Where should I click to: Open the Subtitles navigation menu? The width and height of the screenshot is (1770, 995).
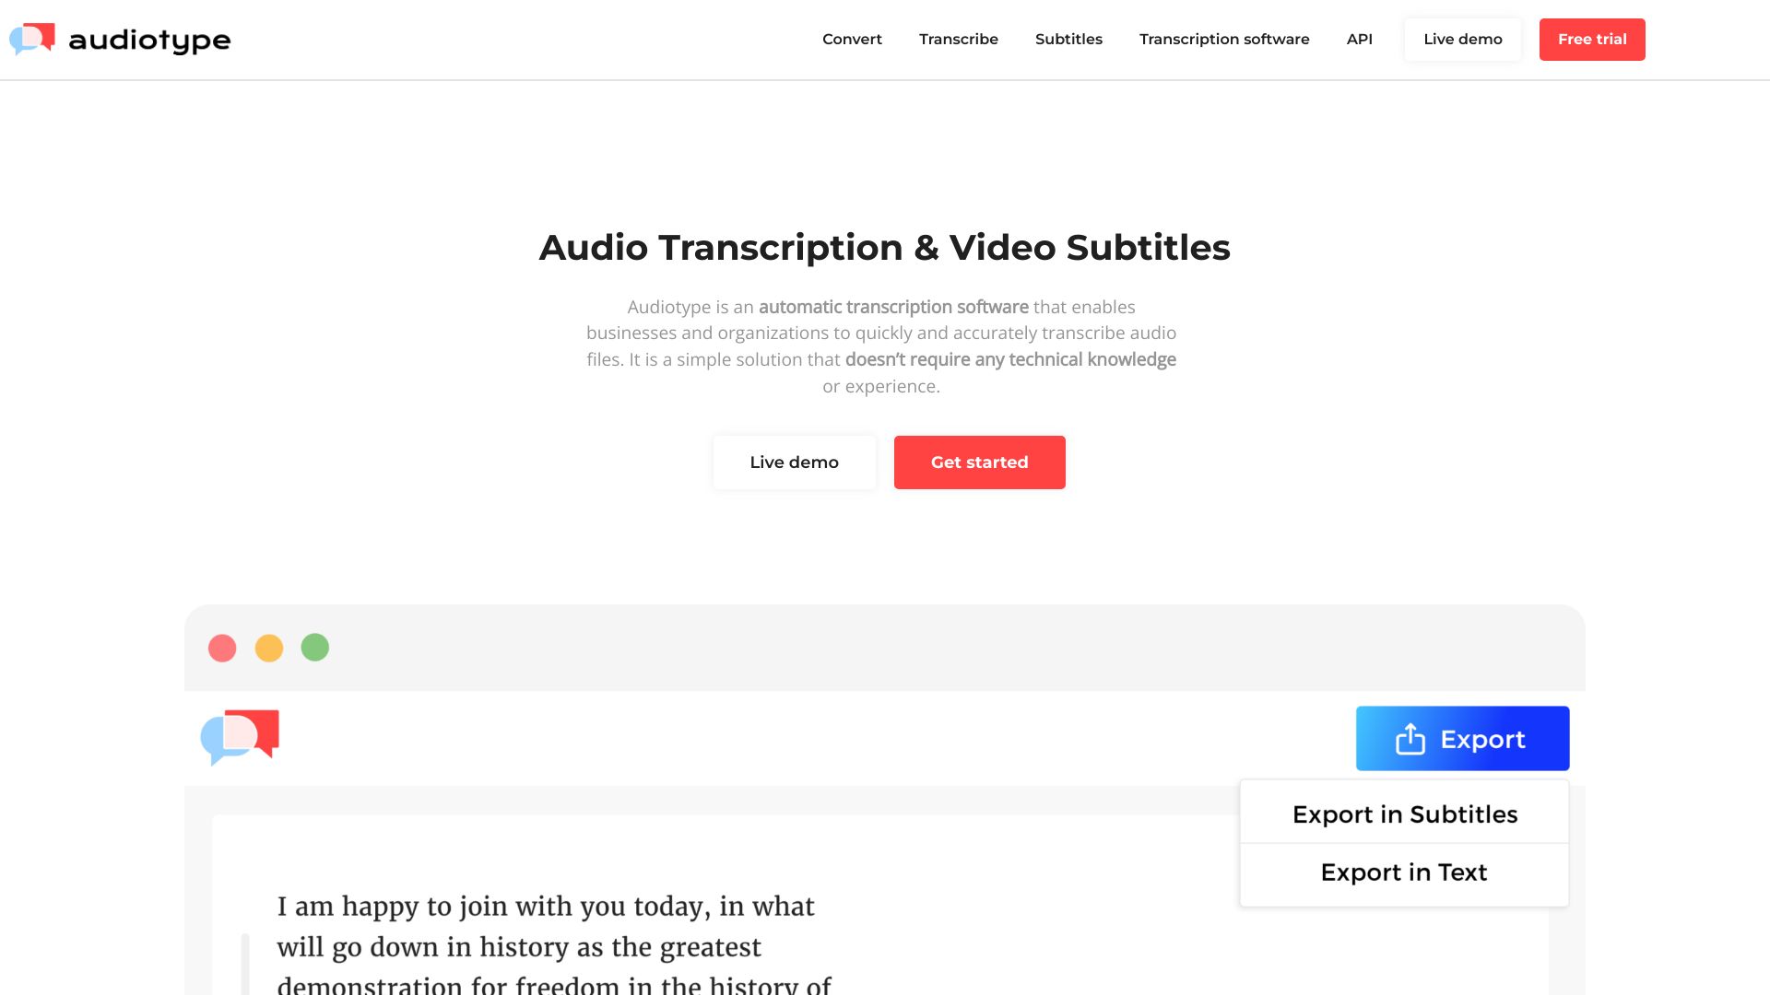coord(1068,39)
